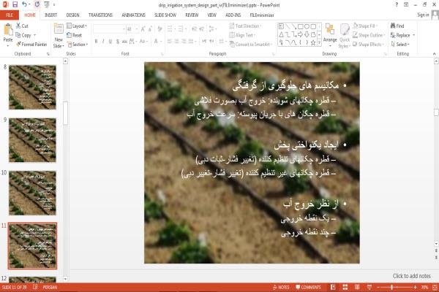Open Shape Effects options
The image size is (439, 292).
pos(368,44)
